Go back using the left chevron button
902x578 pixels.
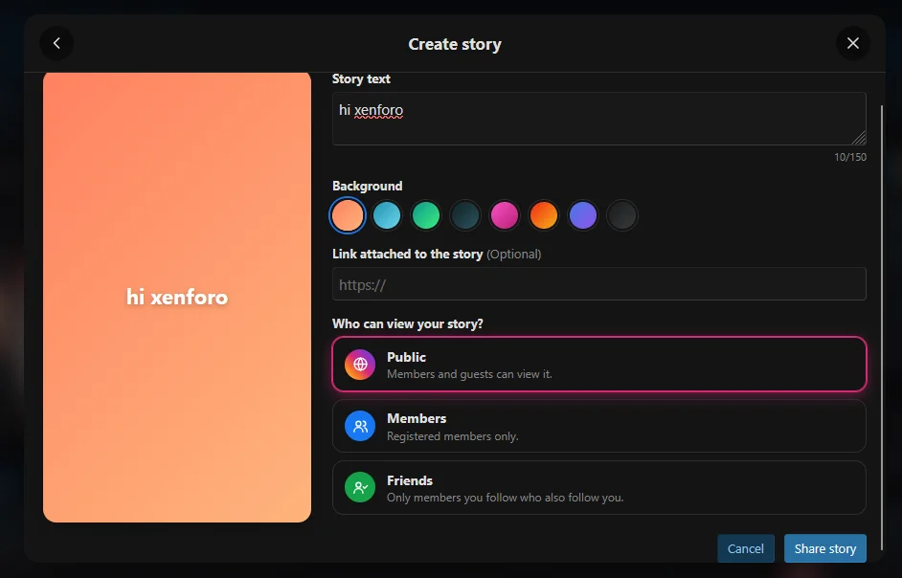click(56, 43)
